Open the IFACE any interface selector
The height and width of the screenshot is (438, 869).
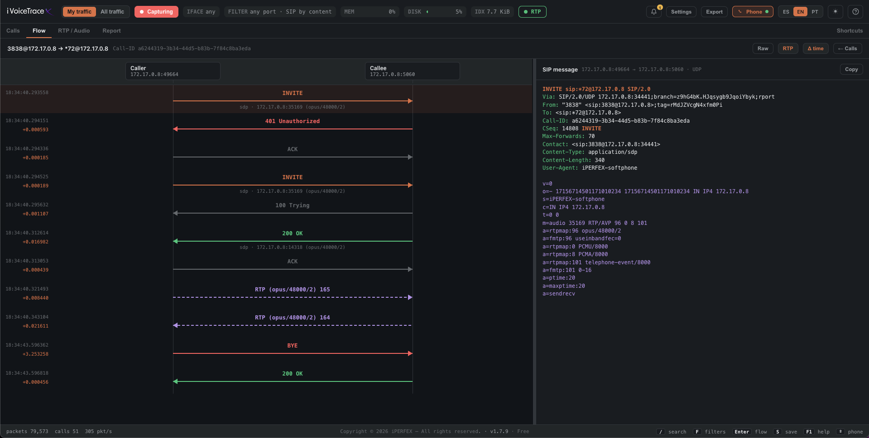point(201,12)
